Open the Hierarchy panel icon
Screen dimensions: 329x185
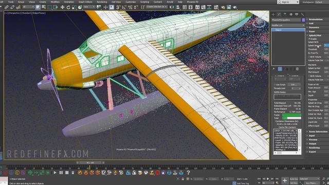coord(285,14)
